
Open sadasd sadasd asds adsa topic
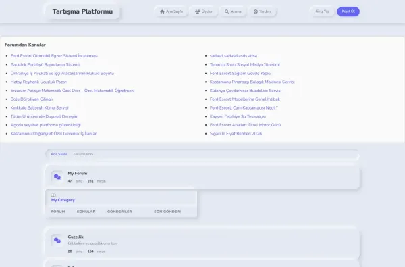point(234,56)
